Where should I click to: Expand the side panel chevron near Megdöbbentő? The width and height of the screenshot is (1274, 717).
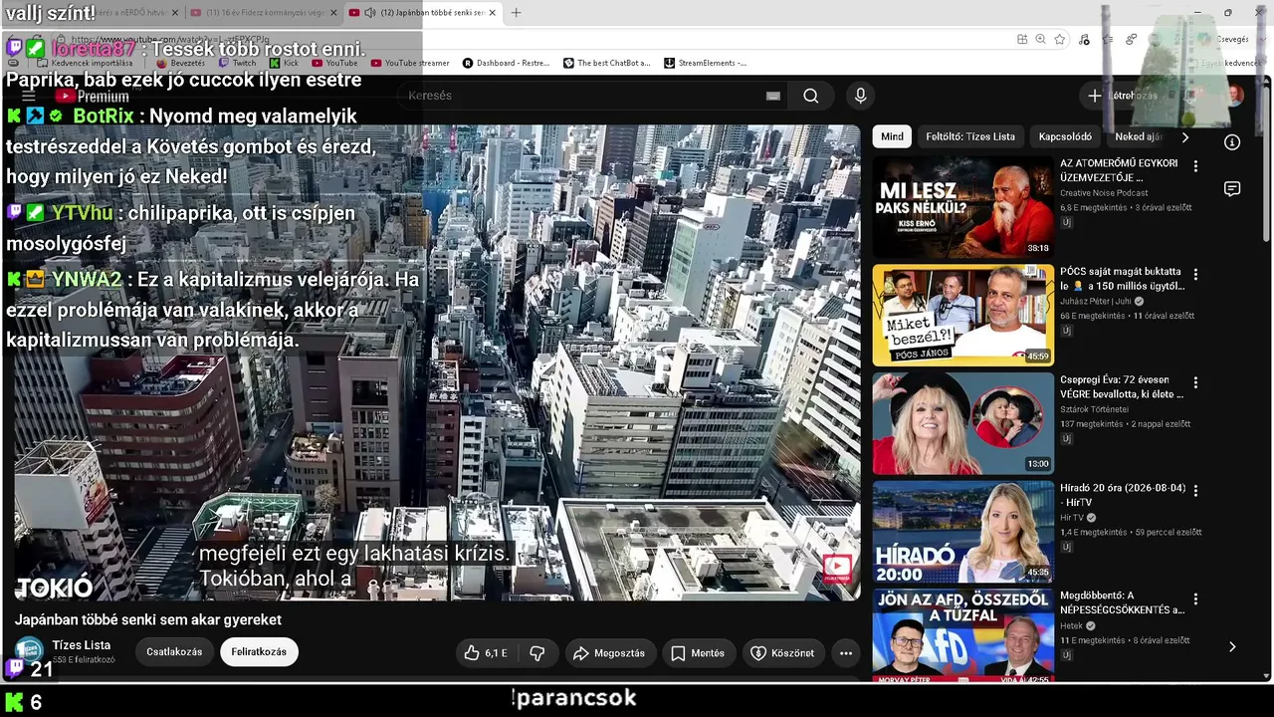[1232, 646]
